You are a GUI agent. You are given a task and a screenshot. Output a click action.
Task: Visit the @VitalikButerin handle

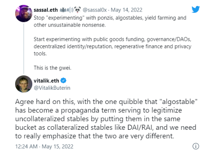click(x=52, y=88)
